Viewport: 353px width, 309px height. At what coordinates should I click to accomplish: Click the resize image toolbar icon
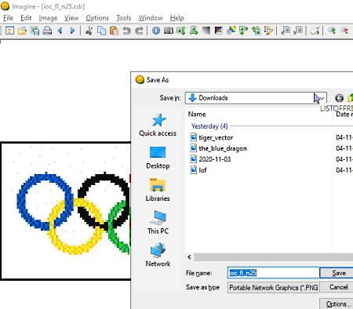coord(181,31)
